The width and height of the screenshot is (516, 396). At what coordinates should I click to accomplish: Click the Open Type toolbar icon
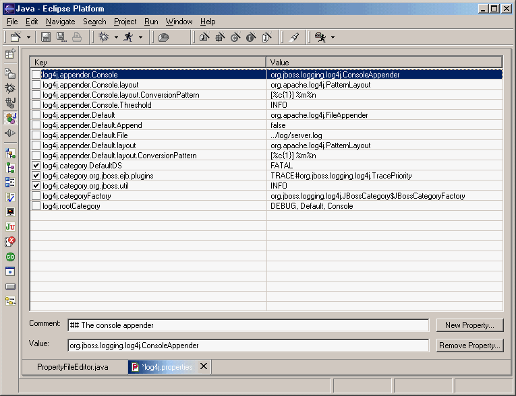[x=163, y=37]
